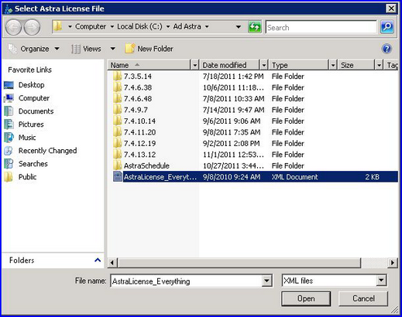Click the Recently Changed icon in sidebar
This screenshot has height=317, width=402.
(9, 151)
